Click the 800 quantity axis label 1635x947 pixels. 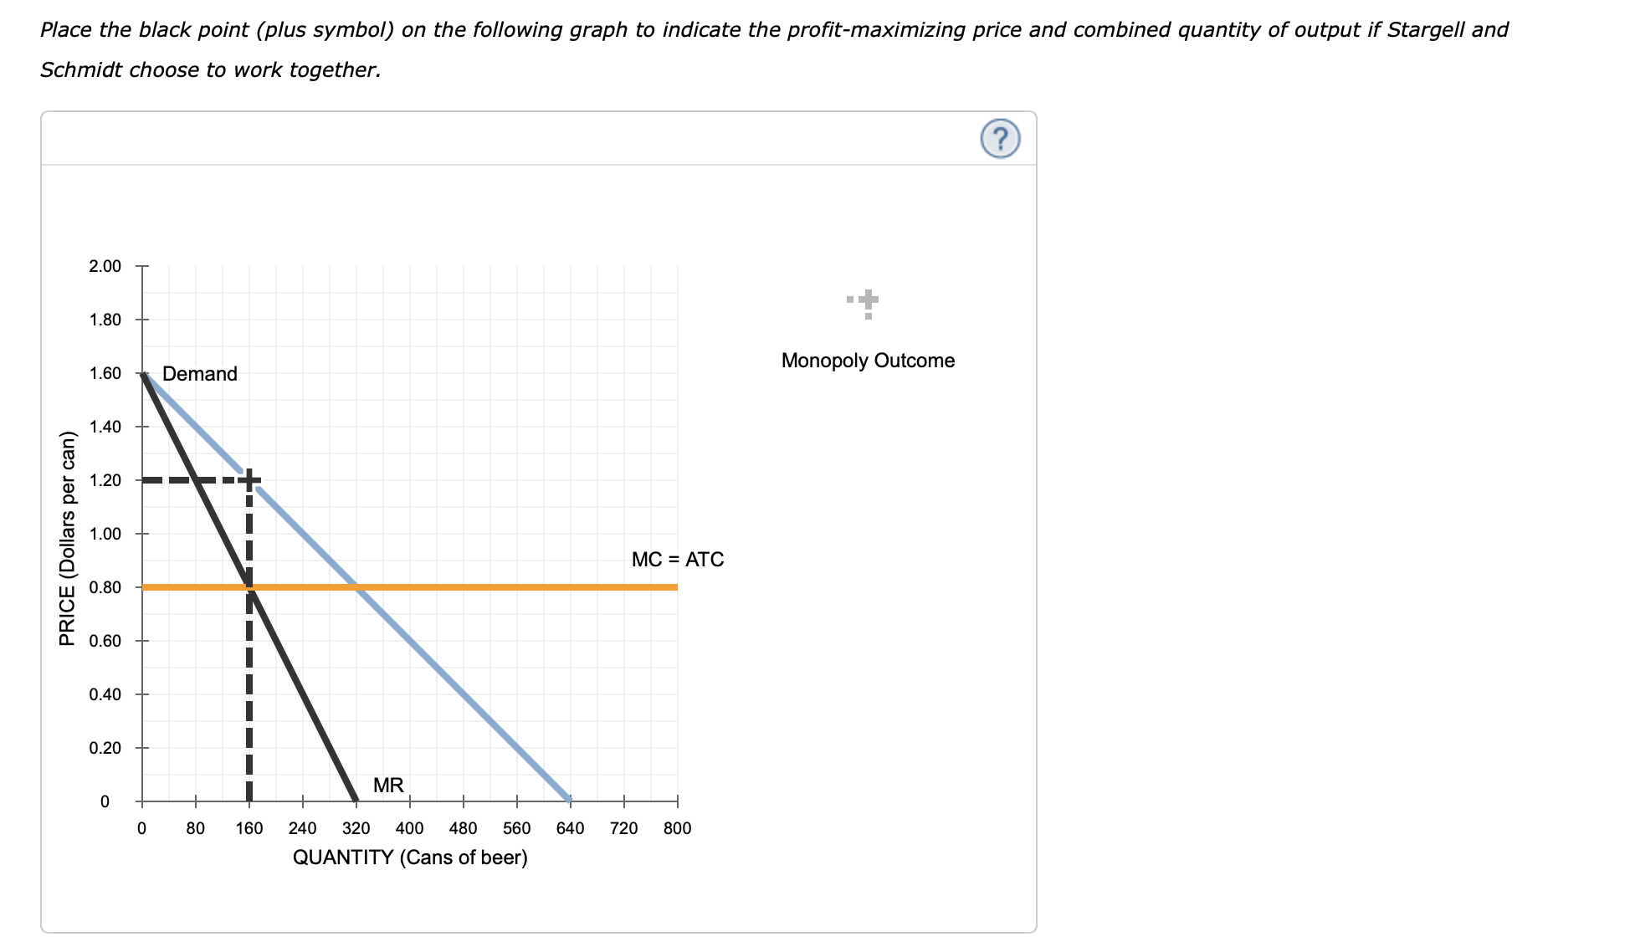click(676, 828)
